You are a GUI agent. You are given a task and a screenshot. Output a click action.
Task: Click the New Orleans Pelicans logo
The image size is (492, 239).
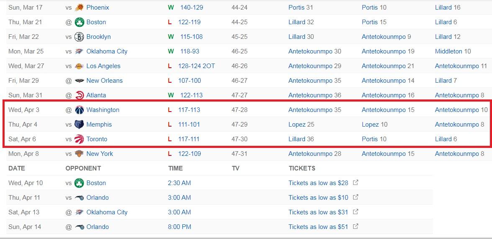point(79,81)
